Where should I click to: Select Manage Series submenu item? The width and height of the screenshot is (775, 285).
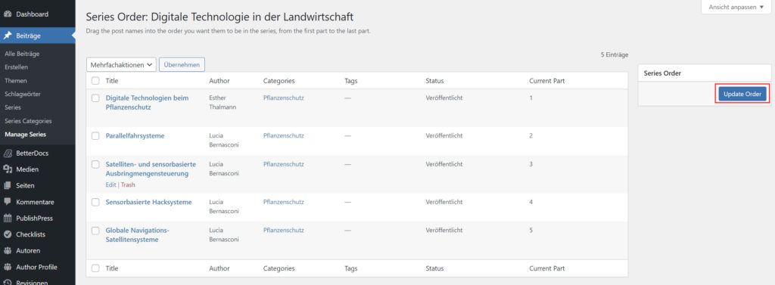[25, 135]
